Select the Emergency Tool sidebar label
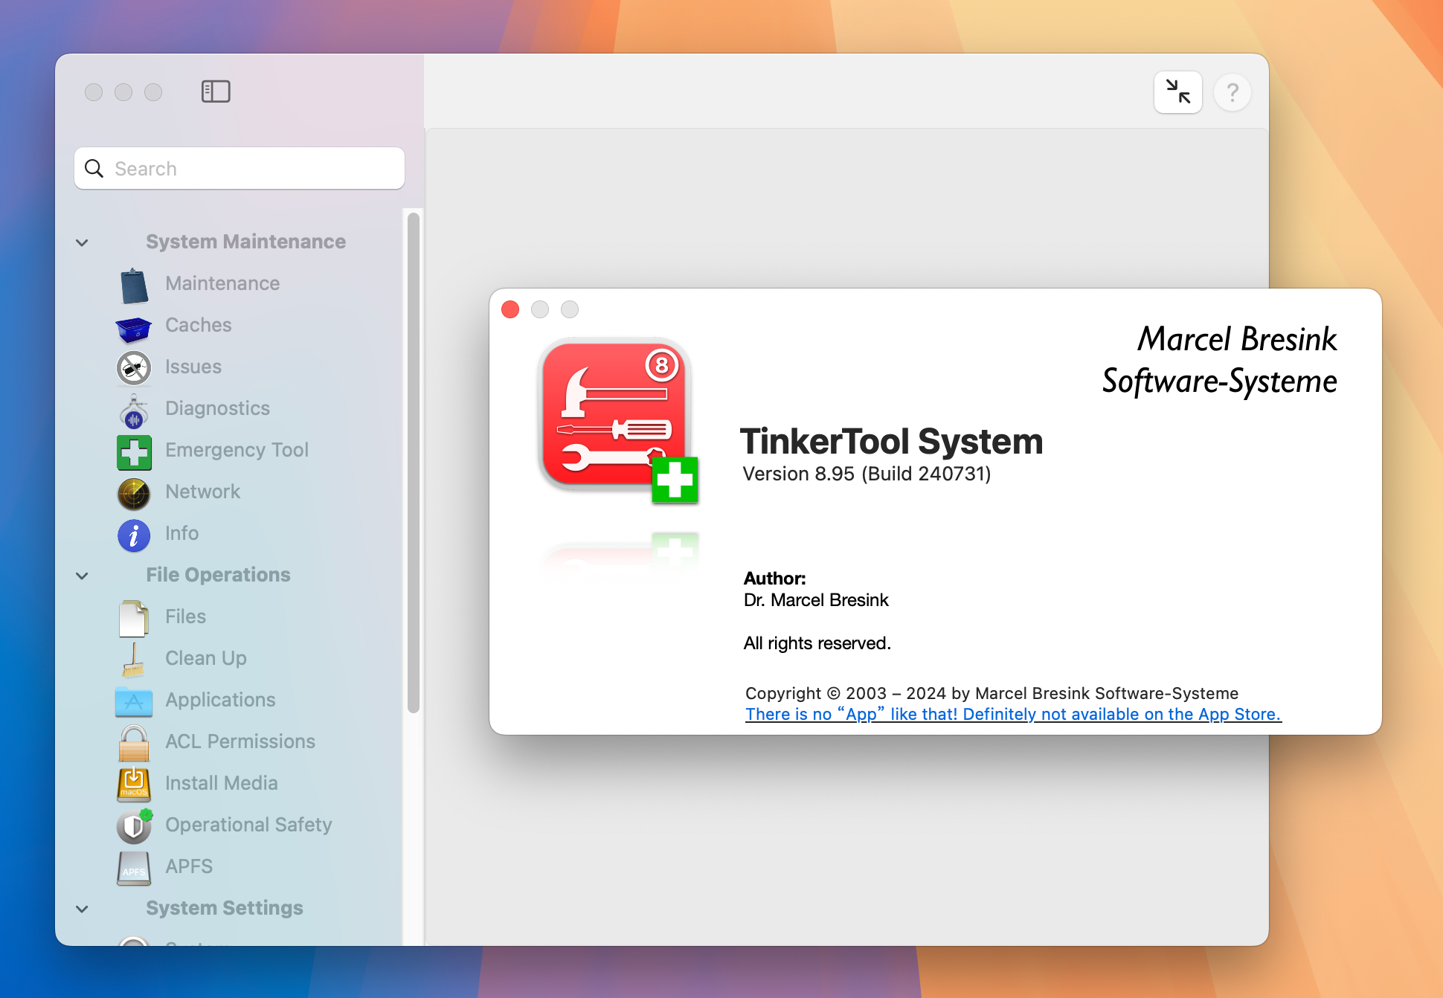 (x=237, y=450)
